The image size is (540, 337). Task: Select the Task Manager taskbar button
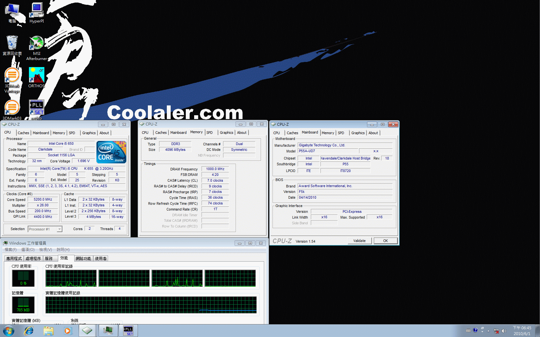108,331
